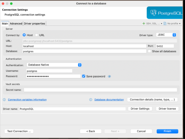The width and height of the screenshot is (185, 139).
Task: Click info icon beside Database documentation
Action: pyautogui.click(x=91, y=100)
